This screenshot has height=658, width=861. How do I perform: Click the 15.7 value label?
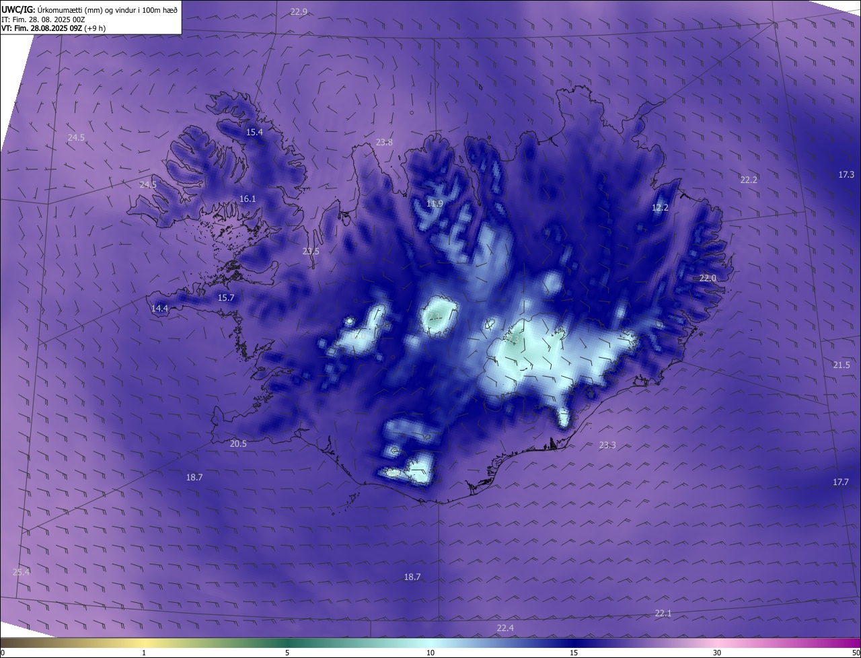(x=226, y=297)
